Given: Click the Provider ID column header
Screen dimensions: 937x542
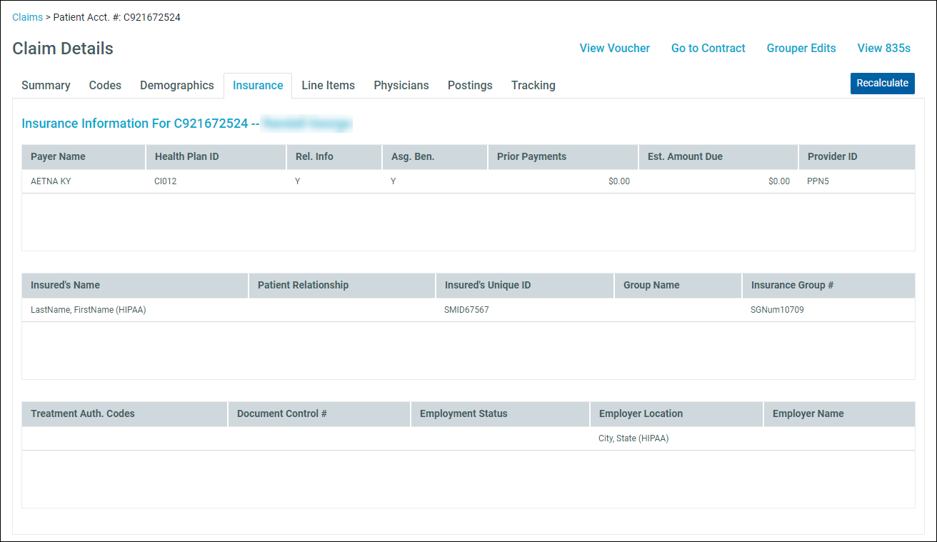Looking at the screenshot, I should (857, 157).
